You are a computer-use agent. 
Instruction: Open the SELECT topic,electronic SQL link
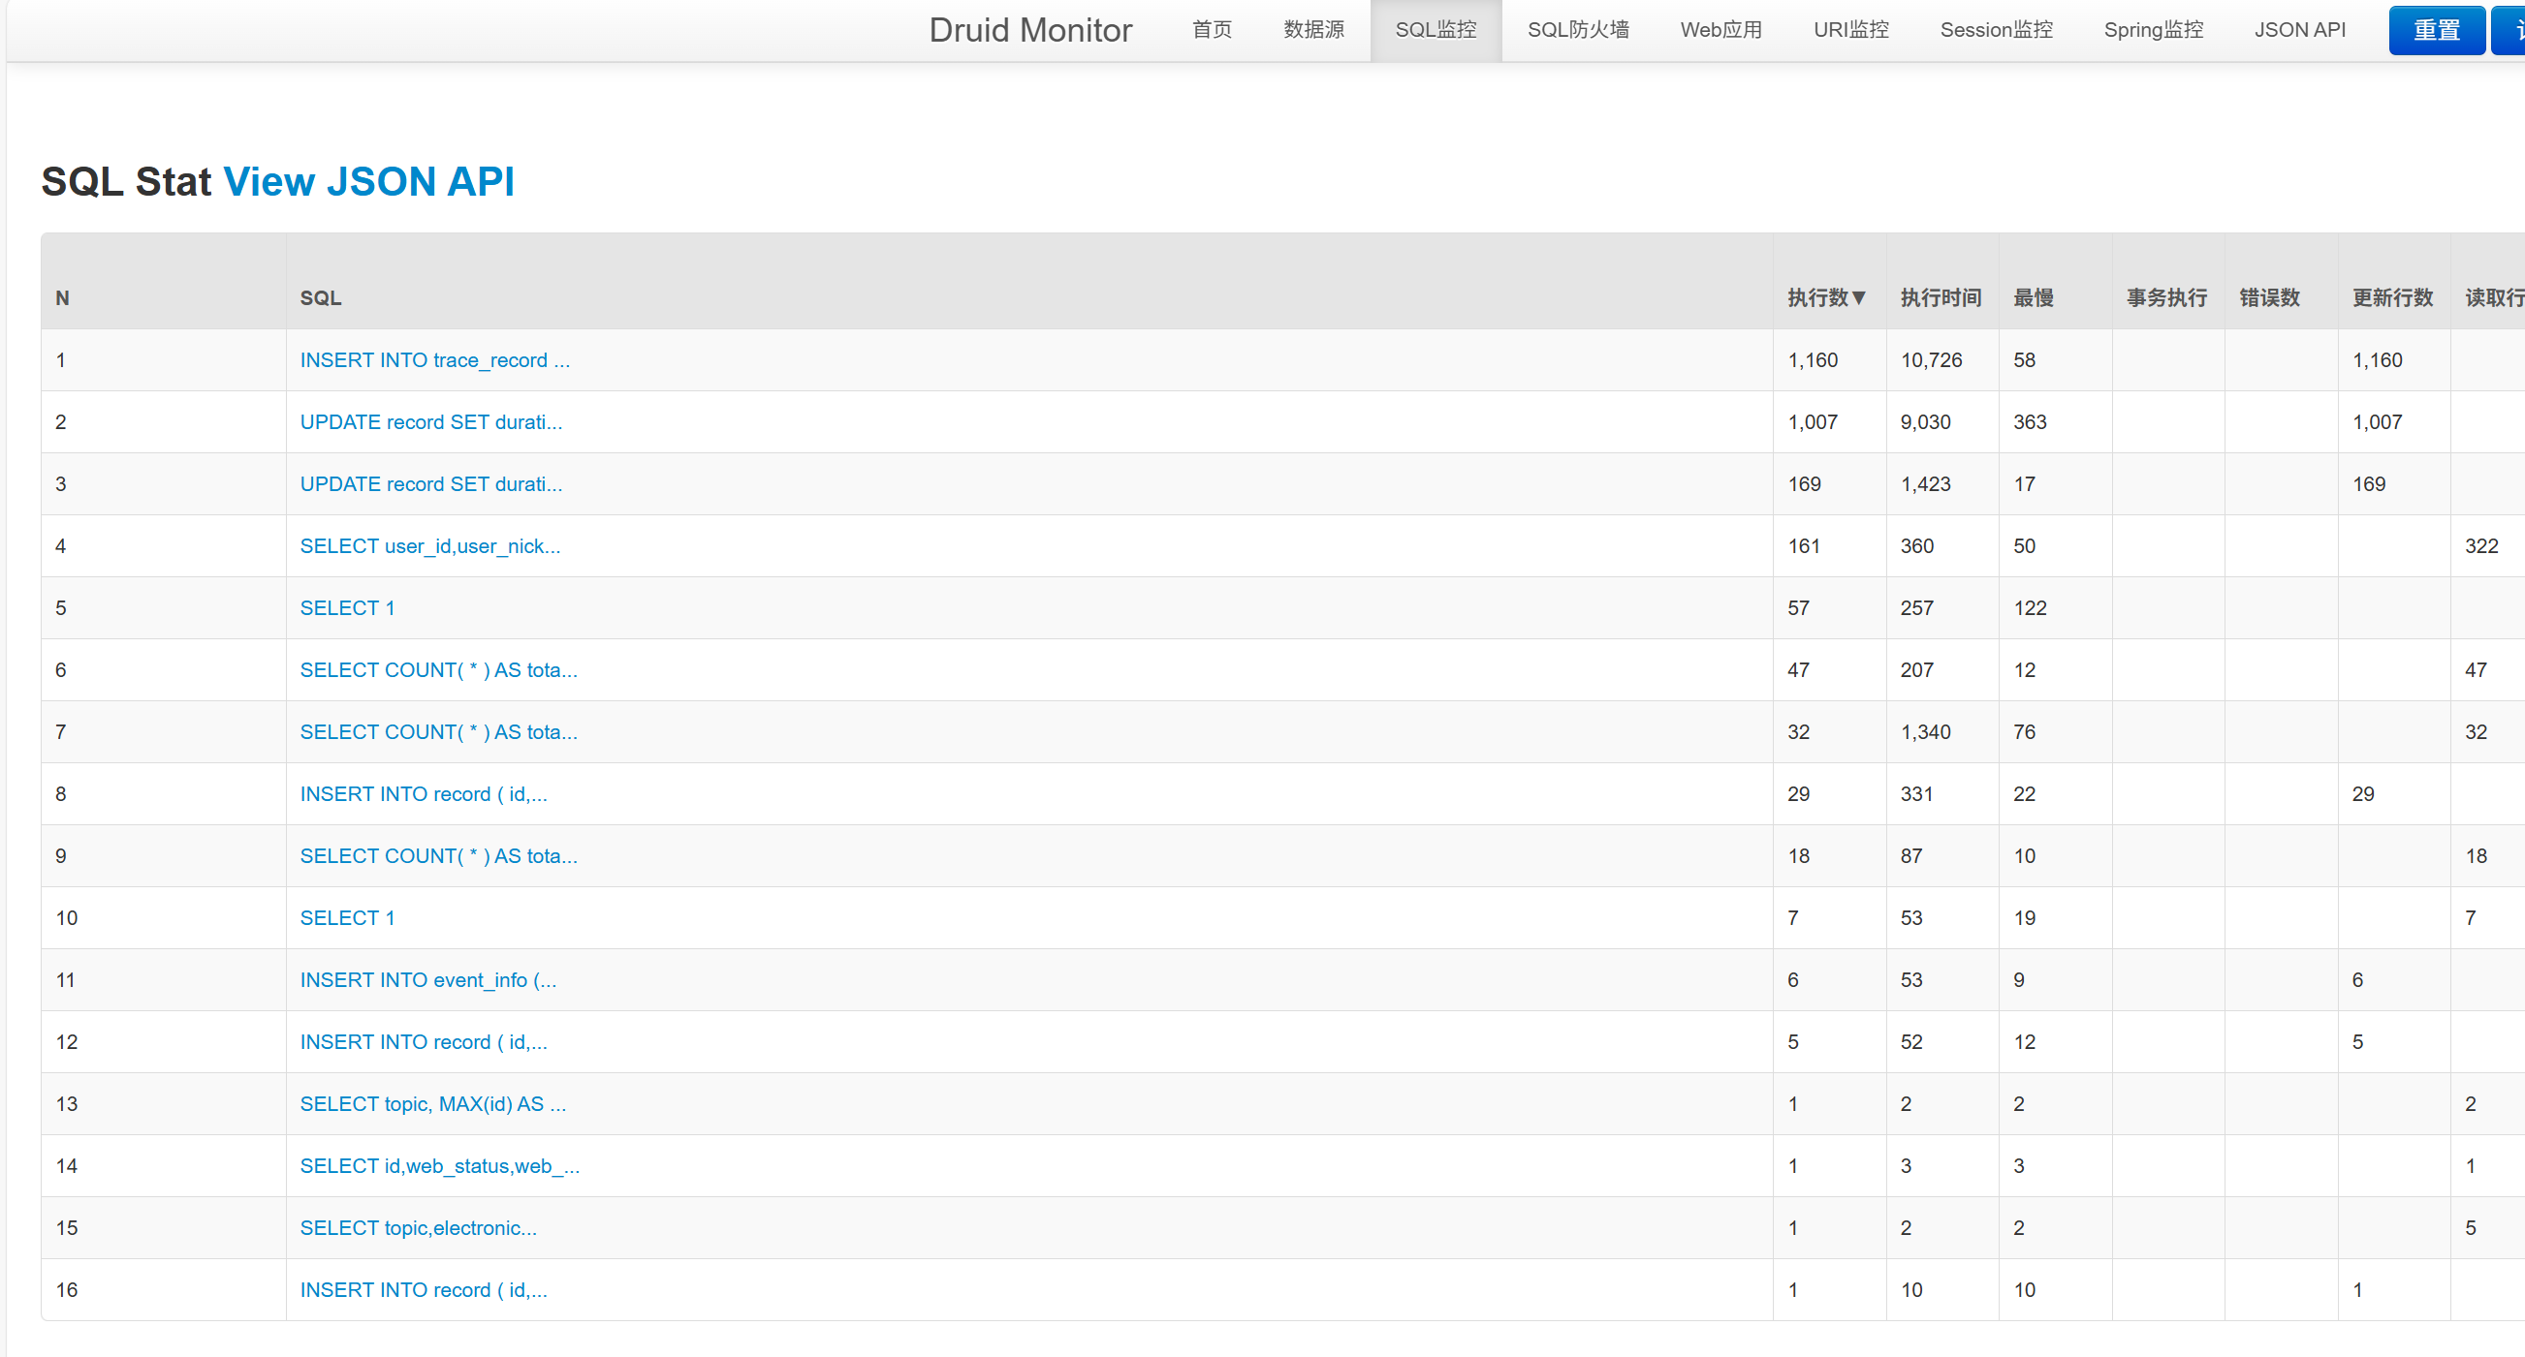(x=418, y=1228)
